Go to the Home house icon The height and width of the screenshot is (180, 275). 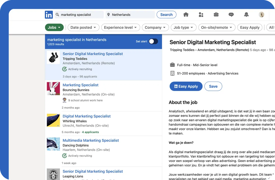(x=186, y=15)
